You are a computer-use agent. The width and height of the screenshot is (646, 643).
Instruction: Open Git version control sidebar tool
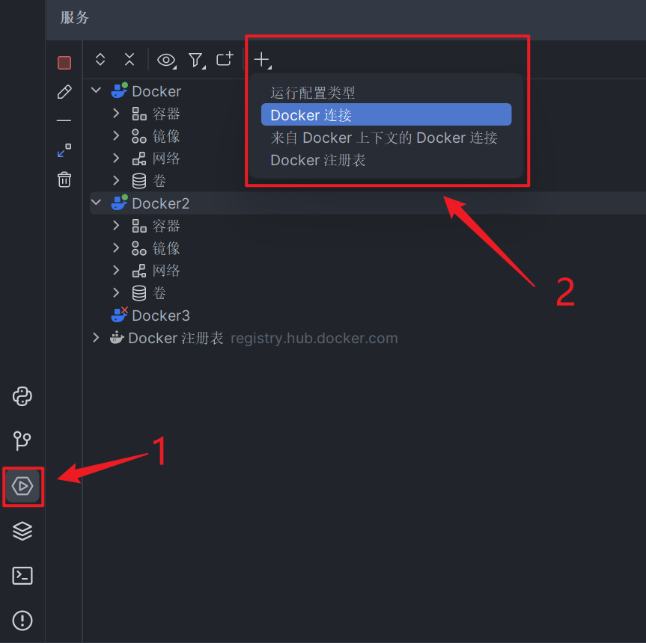point(22,440)
